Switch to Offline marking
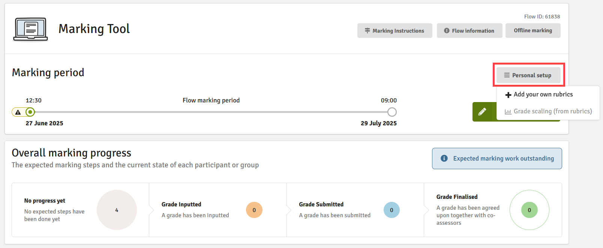Image resolution: width=603 pixels, height=248 pixels. point(533,30)
